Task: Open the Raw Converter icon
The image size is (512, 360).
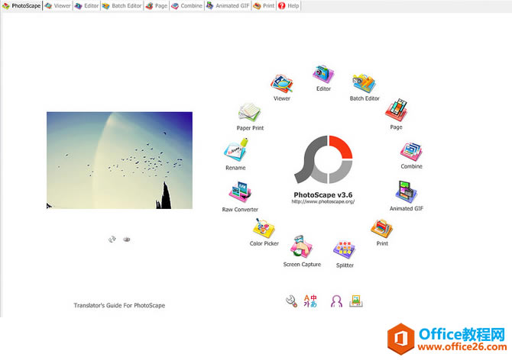Action: point(240,192)
